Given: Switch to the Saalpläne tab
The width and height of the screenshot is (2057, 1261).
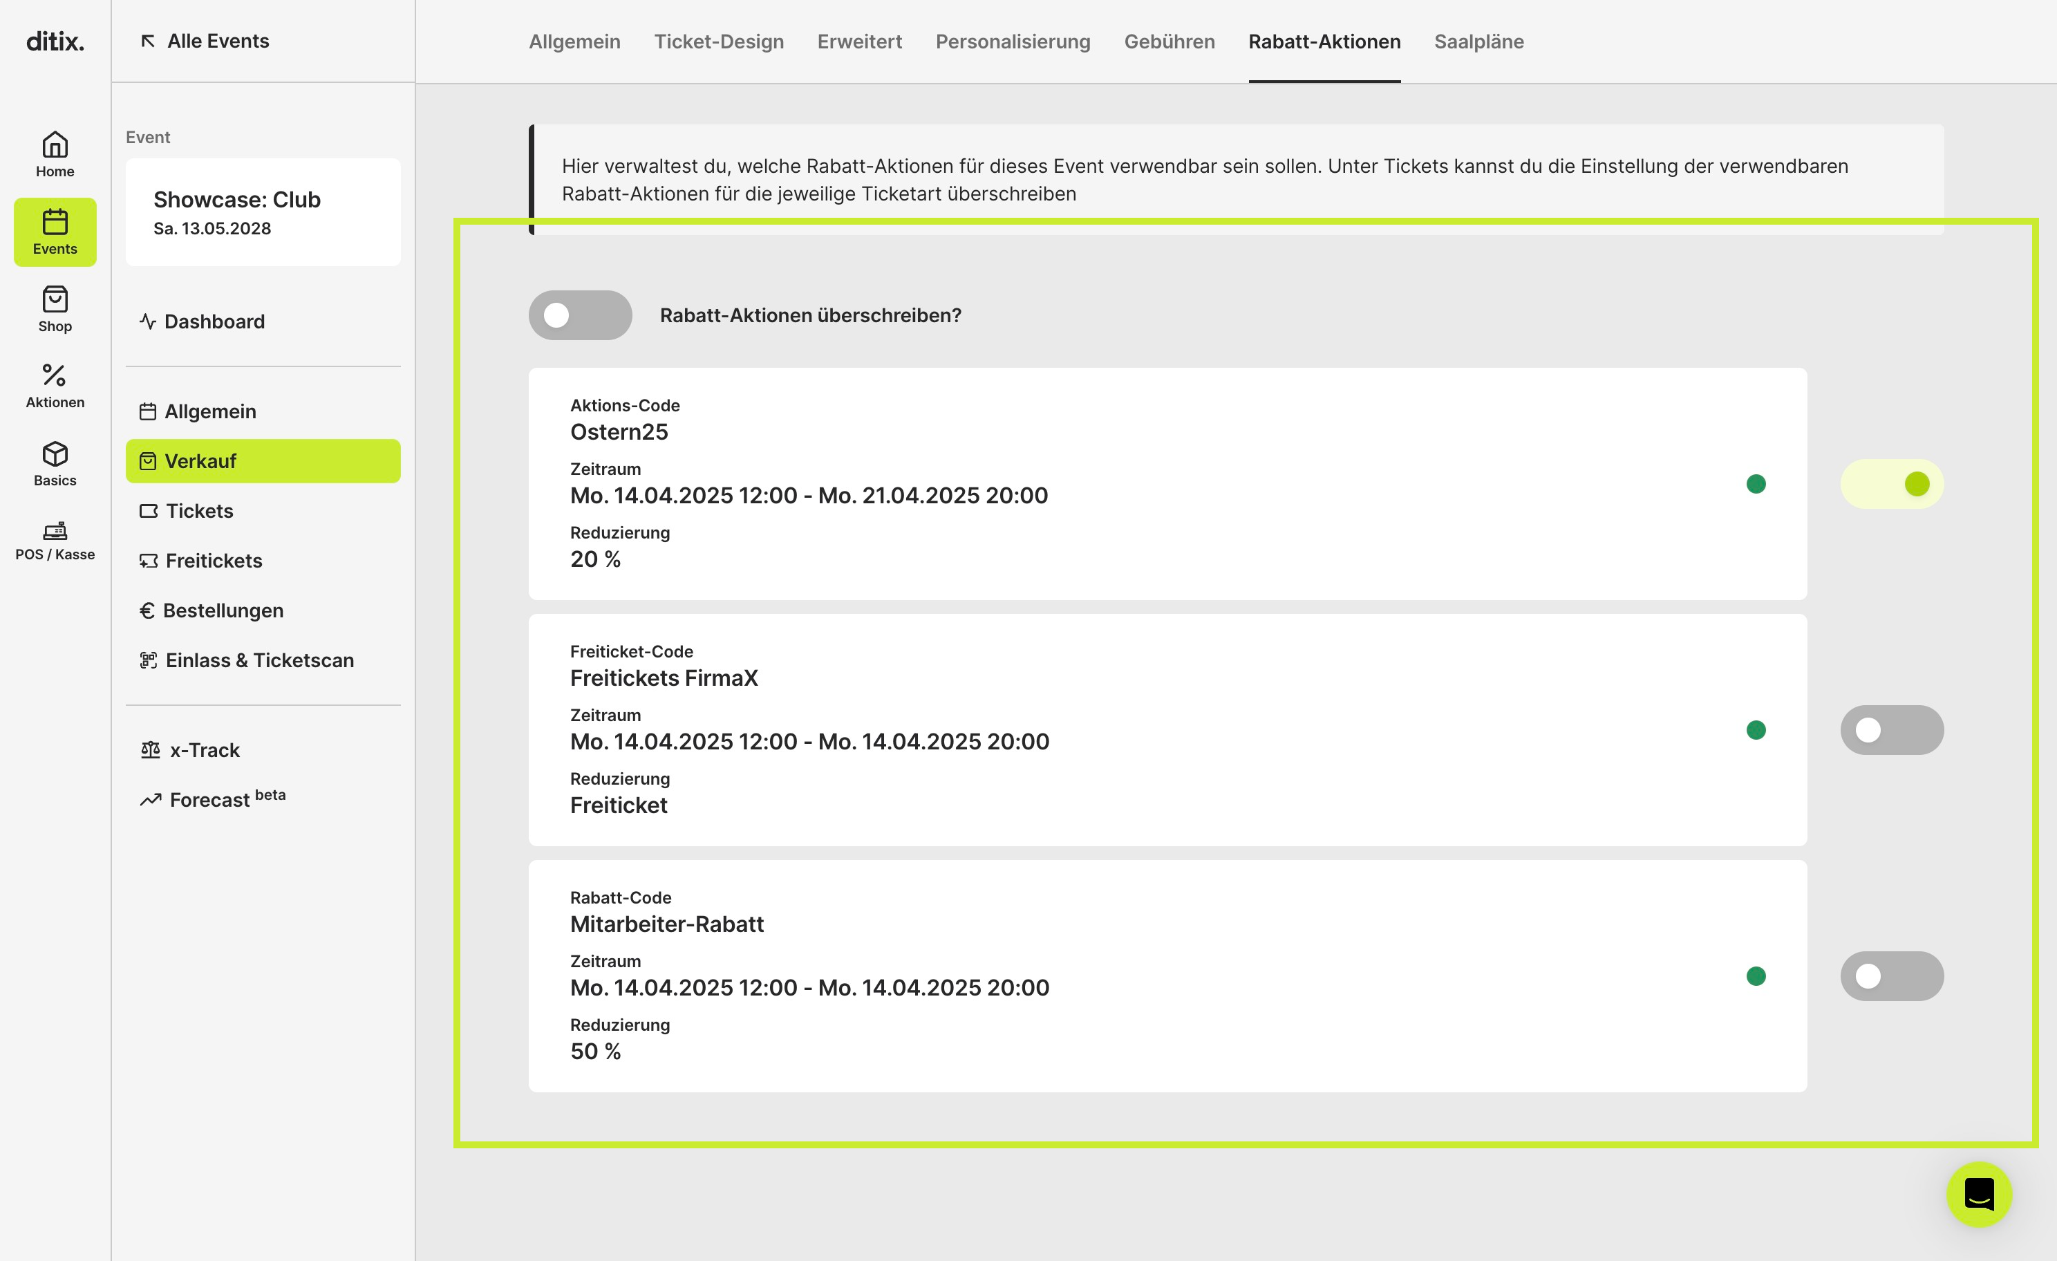Looking at the screenshot, I should coord(1478,41).
